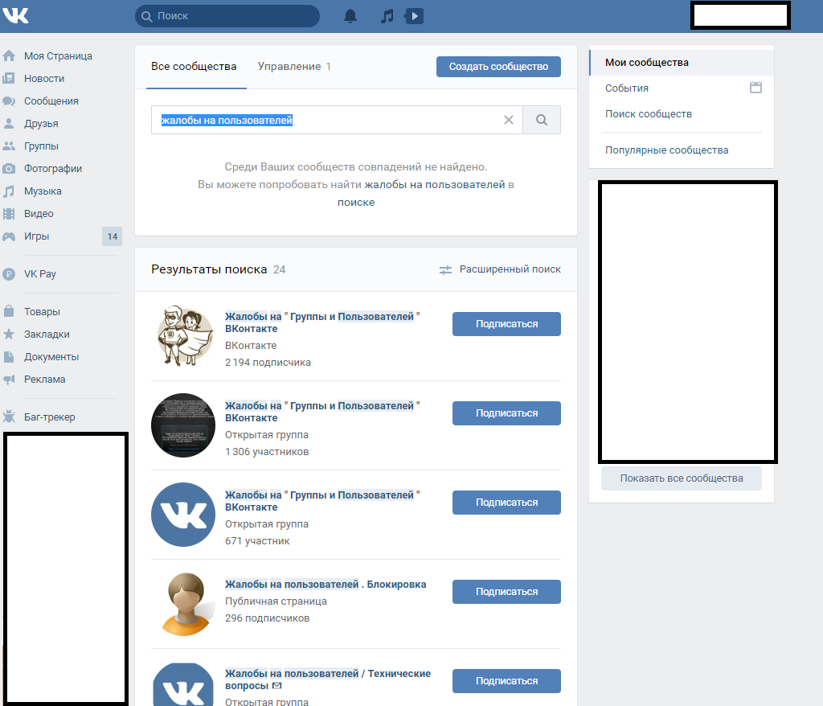Open Расширенный поиск link
The width and height of the screenshot is (823, 706).
tap(510, 269)
